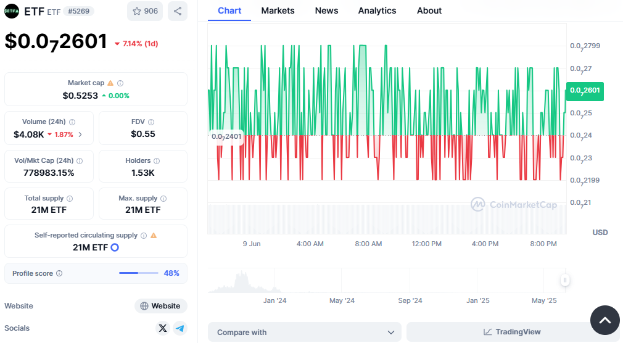Click the Profile score progress bar
The width and height of the screenshot is (623, 343).
tap(138, 273)
